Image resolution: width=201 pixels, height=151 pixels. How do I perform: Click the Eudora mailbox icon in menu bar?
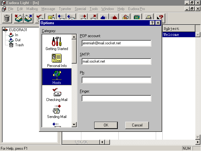click(4, 9)
